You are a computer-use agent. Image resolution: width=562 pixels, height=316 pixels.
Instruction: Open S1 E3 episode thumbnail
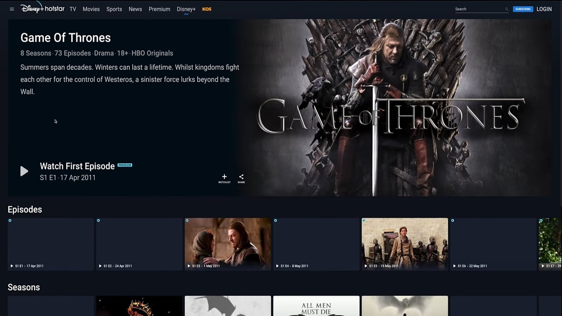228,244
